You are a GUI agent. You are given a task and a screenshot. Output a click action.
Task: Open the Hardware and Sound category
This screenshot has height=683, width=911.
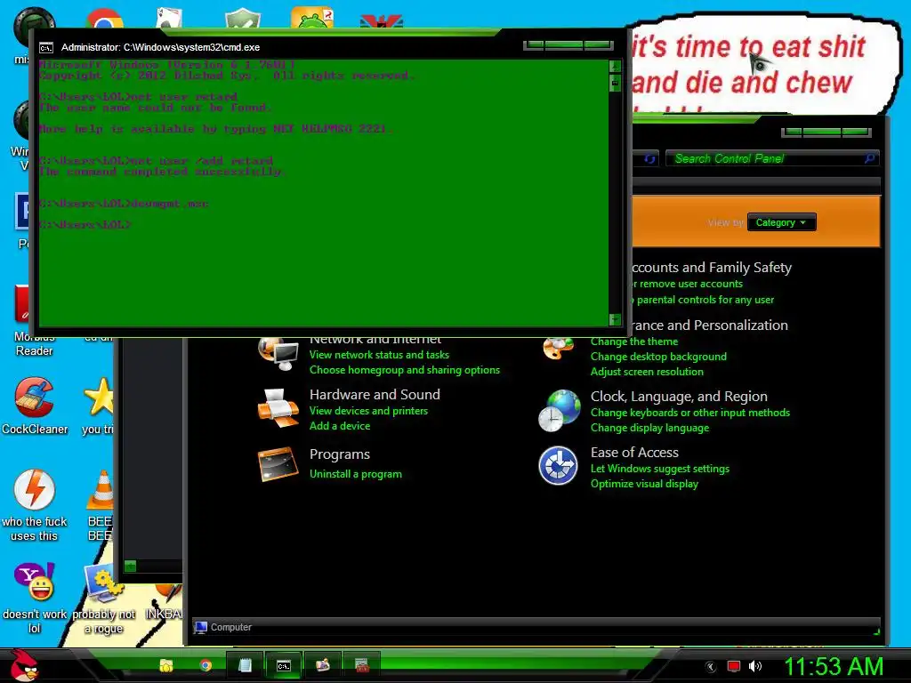[375, 394]
